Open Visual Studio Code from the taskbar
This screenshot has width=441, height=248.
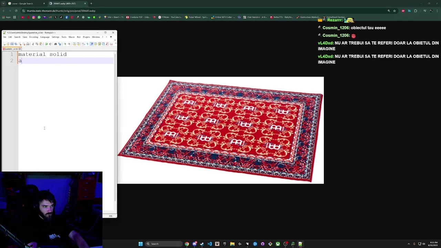click(x=209, y=244)
